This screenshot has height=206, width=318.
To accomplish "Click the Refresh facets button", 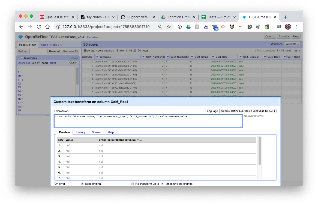I will coord(23,51).
